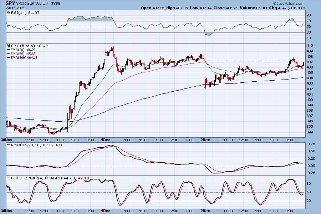This screenshot has height=214, width=321.
Task: Click the 2-Dec-2022 date label
Action: (x=16, y=8)
